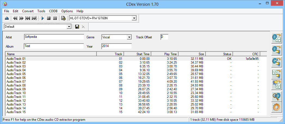Sort by the Track column header
Screen dimensions: 285x124
point(110,54)
